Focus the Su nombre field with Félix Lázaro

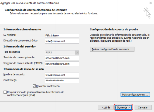point(62,35)
